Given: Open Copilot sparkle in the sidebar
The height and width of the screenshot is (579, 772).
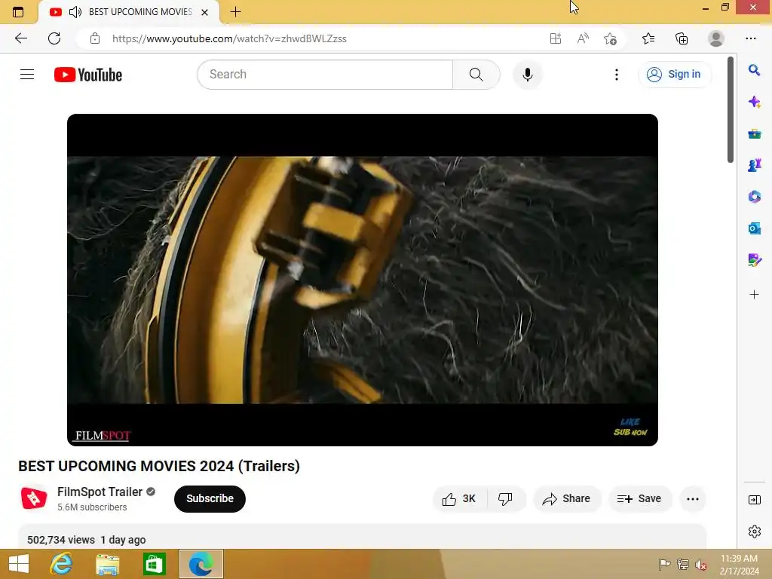Looking at the screenshot, I should [x=754, y=102].
